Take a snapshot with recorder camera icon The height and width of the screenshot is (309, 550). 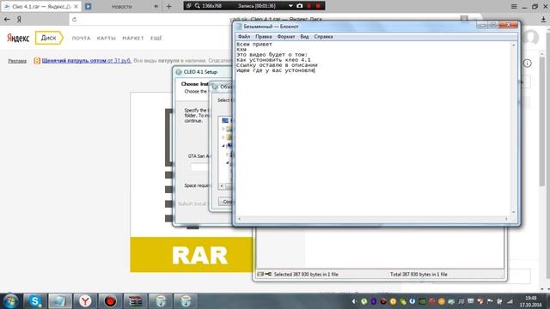299,6
